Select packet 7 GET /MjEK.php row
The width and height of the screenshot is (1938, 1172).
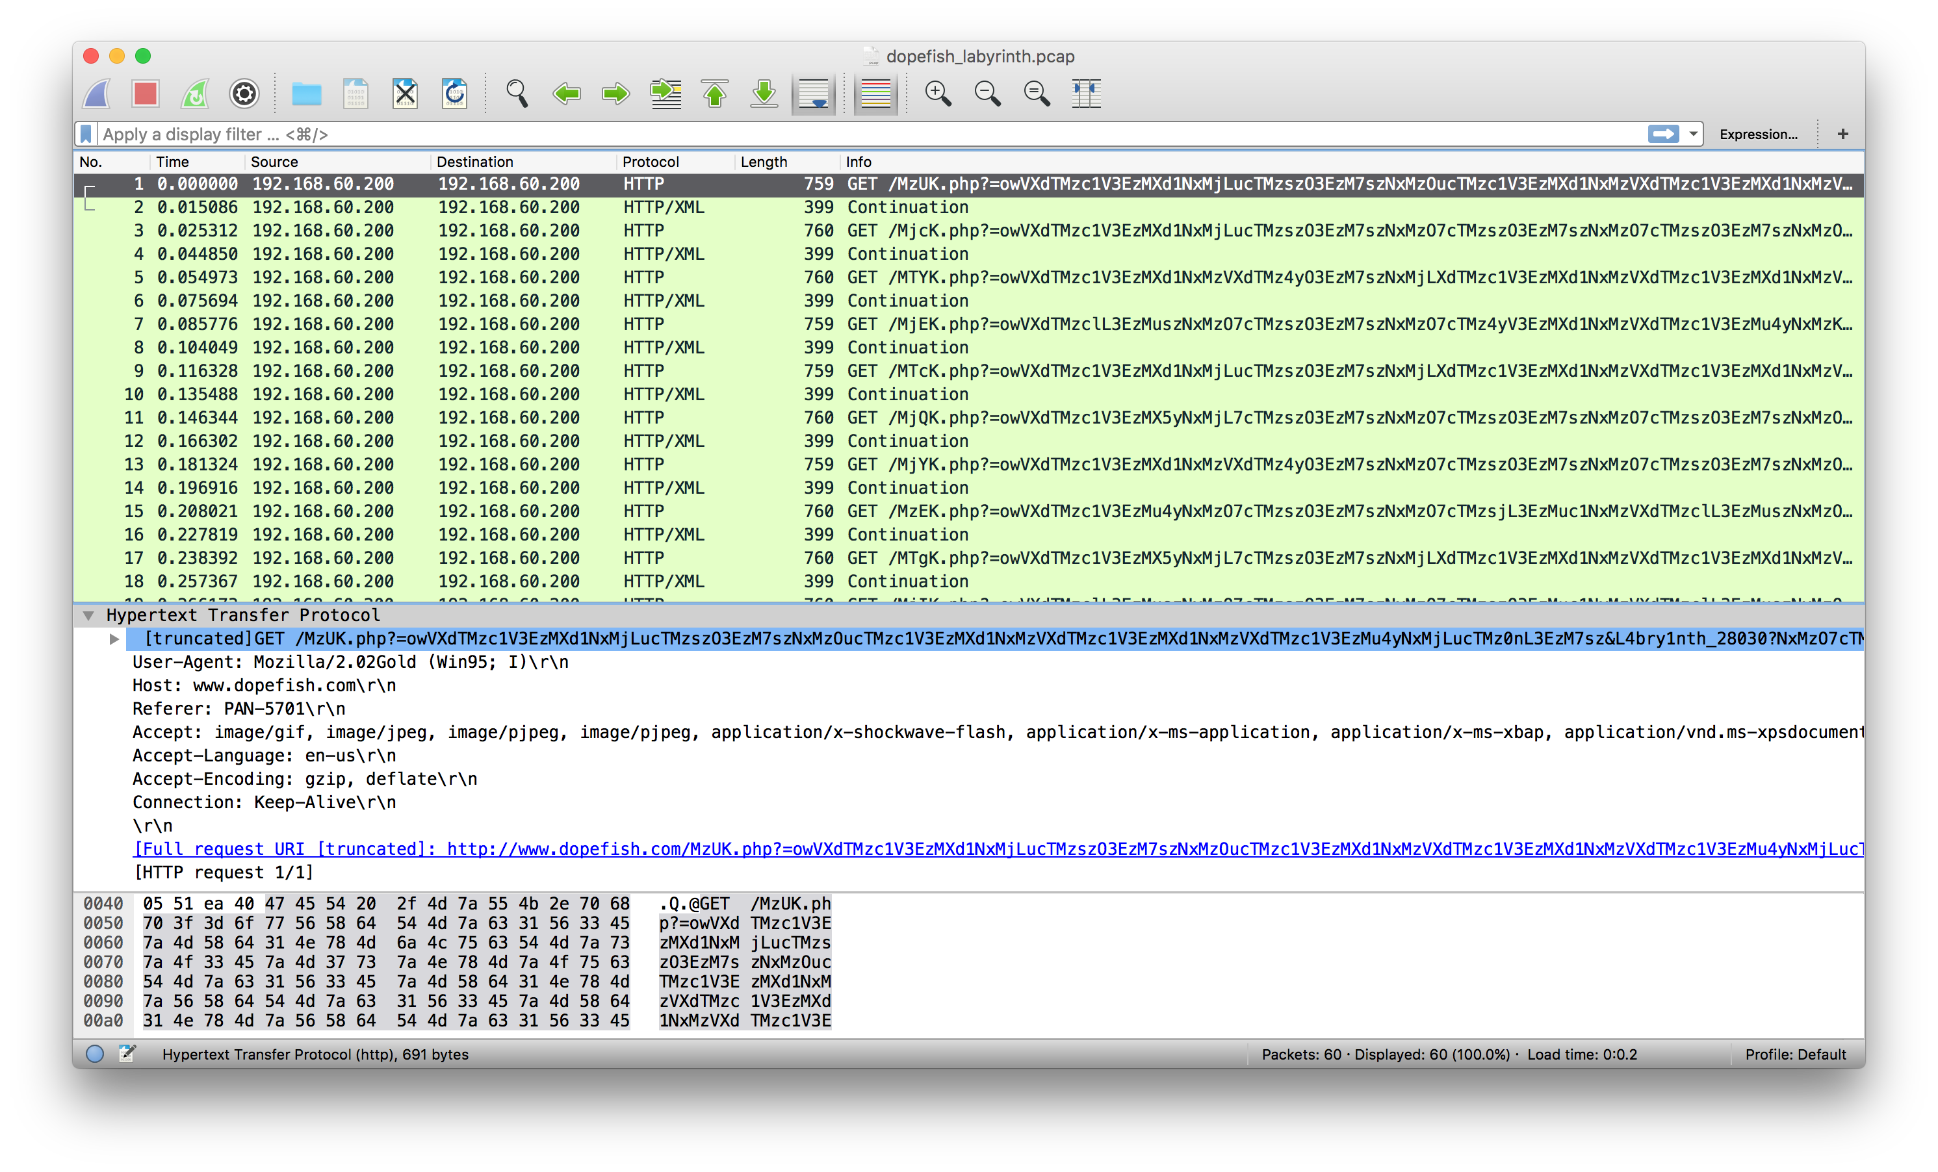point(968,324)
